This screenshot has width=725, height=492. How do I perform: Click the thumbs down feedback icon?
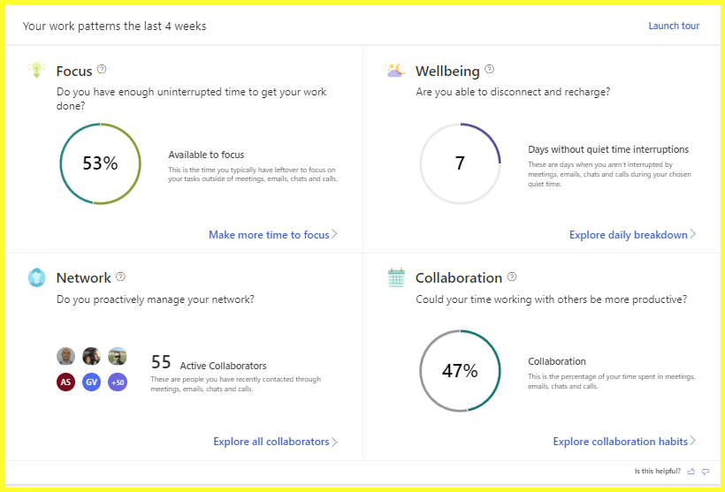coord(706,472)
